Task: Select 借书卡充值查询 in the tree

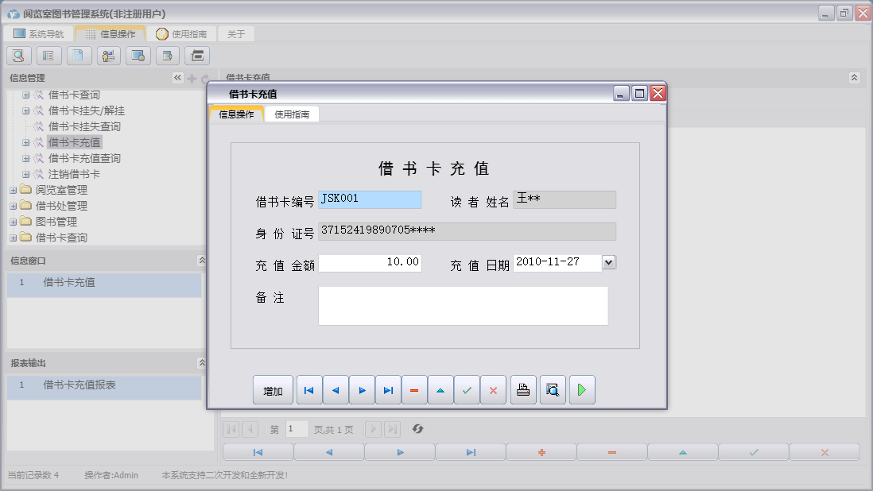Action: (x=84, y=159)
